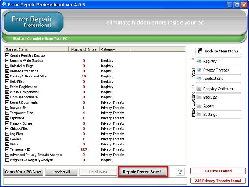Image resolution: width=249 pixels, height=187 pixels.
Task: Click Unselect All button
Action: pyautogui.click(x=61, y=172)
